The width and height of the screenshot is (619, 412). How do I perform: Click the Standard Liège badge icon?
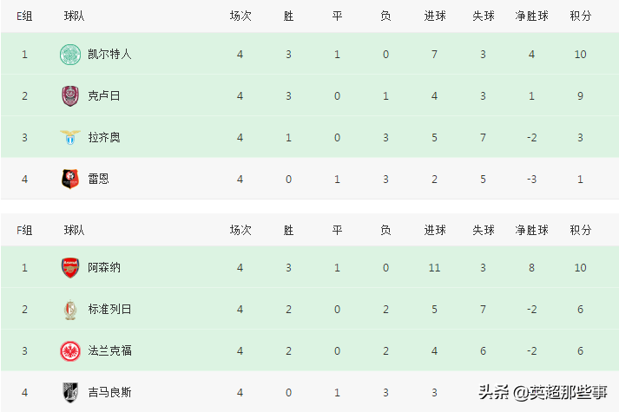[x=69, y=309]
